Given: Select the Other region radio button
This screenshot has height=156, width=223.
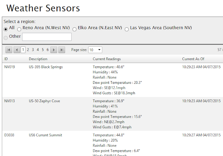Looking at the screenshot, I should (x=6, y=38).
